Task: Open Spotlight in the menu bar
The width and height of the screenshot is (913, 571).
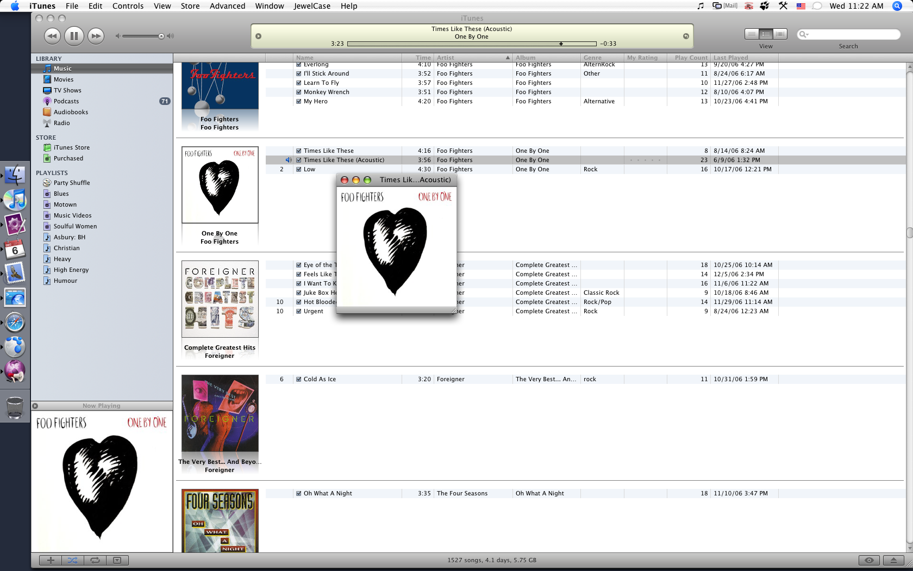Action: 897,6
